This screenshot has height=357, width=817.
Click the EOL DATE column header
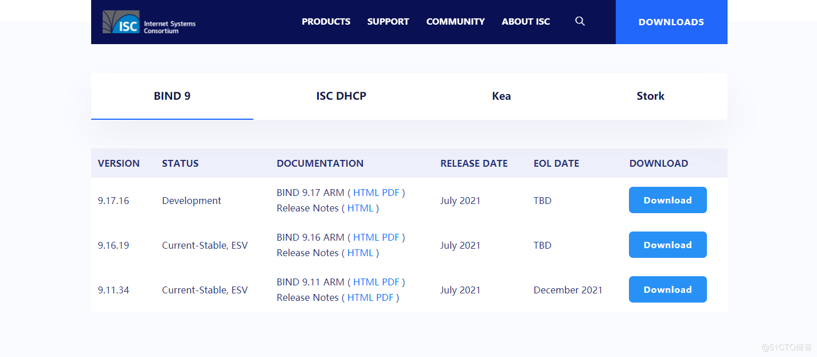pos(556,163)
